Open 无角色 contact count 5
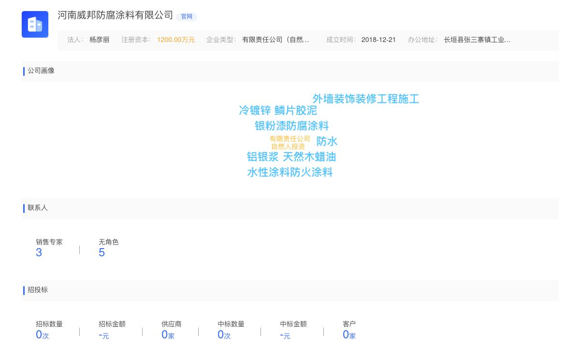The height and width of the screenshot is (363, 580). [101, 252]
